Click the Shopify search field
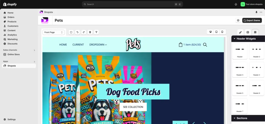The width and height of the screenshot is (265, 124). tap(132, 4)
